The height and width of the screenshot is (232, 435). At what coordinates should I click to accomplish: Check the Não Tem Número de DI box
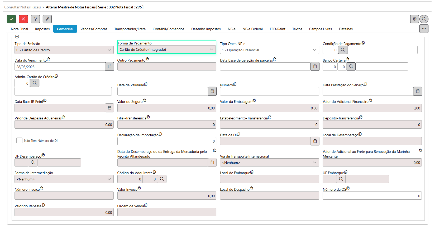pos(19,140)
